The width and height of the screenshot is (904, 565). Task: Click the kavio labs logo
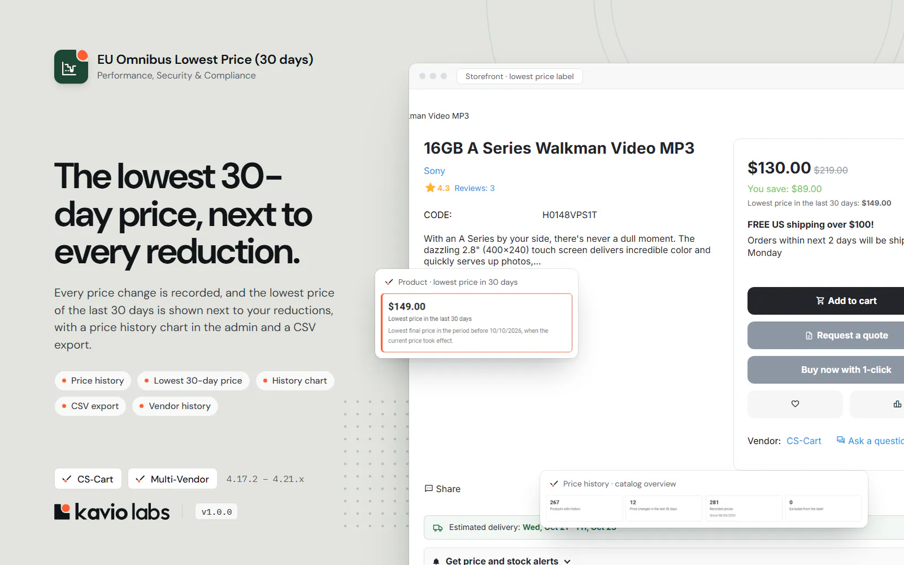[112, 512]
